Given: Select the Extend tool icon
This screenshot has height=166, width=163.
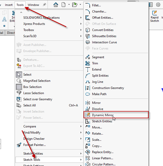Looking at the screenshot, I should [x=87, y=69].
